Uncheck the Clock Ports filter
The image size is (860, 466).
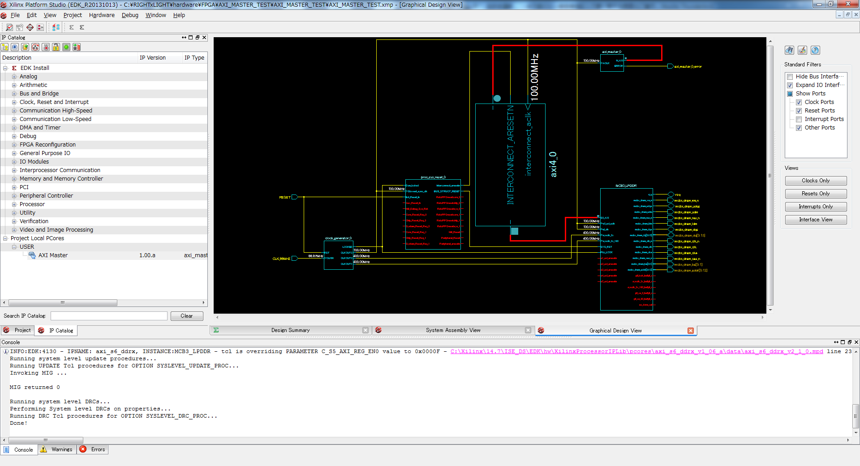[799, 102]
